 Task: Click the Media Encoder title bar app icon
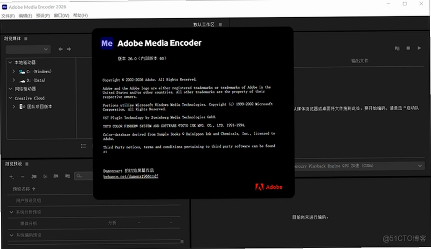tap(4, 7)
